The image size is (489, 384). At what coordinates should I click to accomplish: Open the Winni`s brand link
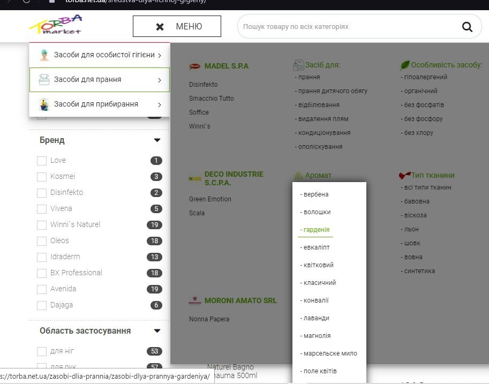(200, 126)
